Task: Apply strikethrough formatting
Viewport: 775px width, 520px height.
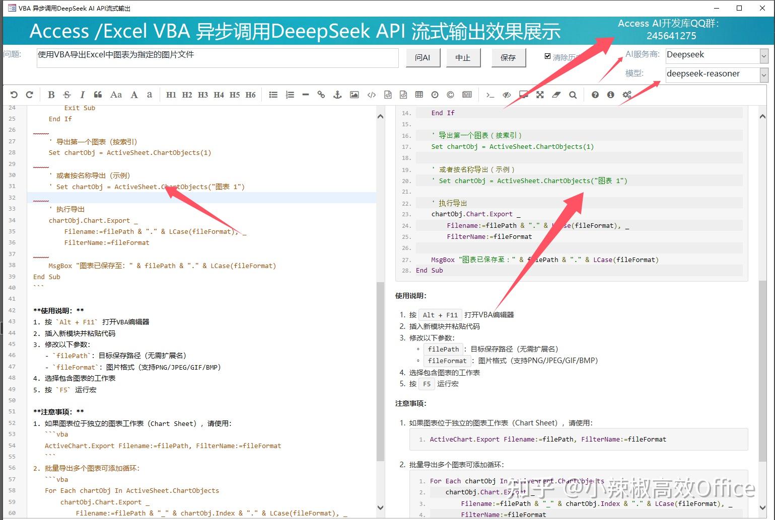Action: click(66, 95)
